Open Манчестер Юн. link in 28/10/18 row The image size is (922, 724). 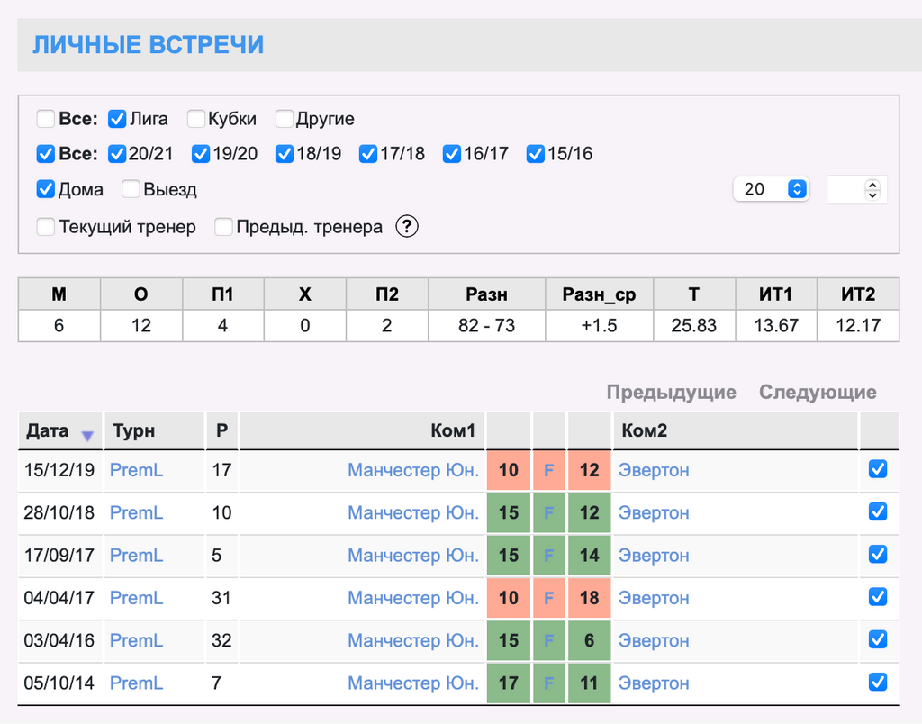pyautogui.click(x=413, y=513)
